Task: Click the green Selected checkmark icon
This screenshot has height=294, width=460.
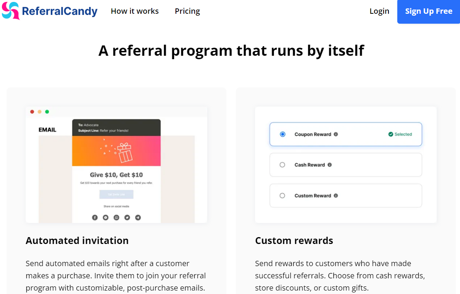Action: 390,134
